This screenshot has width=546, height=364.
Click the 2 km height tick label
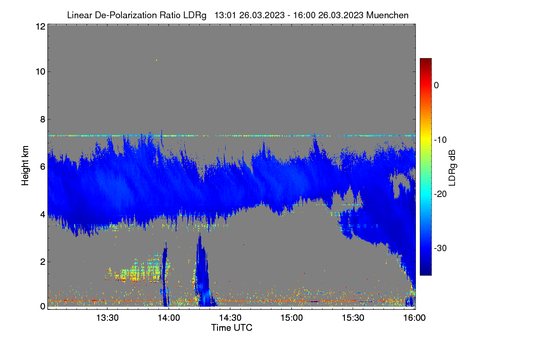(42, 261)
